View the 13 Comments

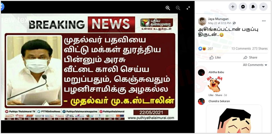pyautogui.click(x=241, y=49)
